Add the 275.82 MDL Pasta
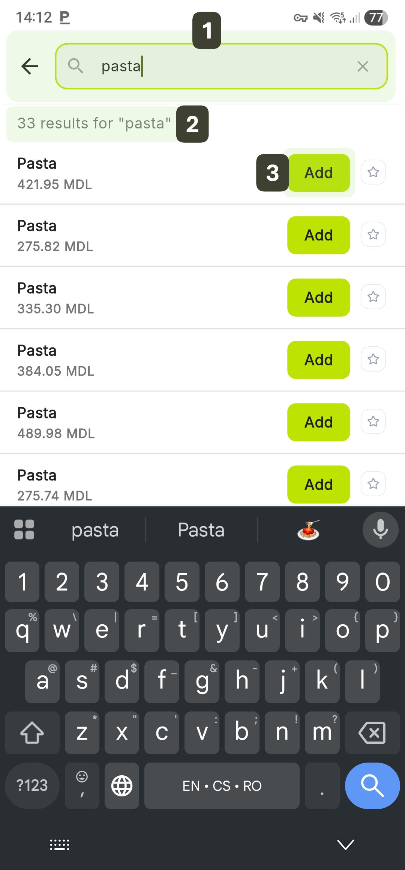The height and width of the screenshot is (870, 405). (x=318, y=235)
